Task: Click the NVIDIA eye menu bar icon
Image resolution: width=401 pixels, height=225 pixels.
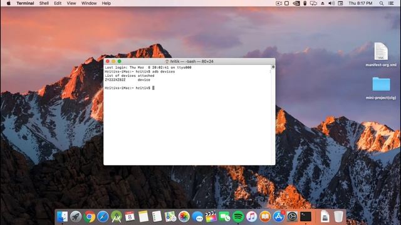Action: [x=296, y=3]
